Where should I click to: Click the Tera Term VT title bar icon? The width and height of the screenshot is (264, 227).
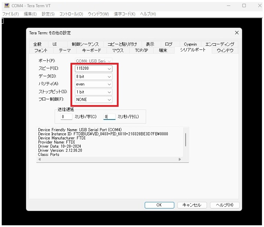[7, 6]
